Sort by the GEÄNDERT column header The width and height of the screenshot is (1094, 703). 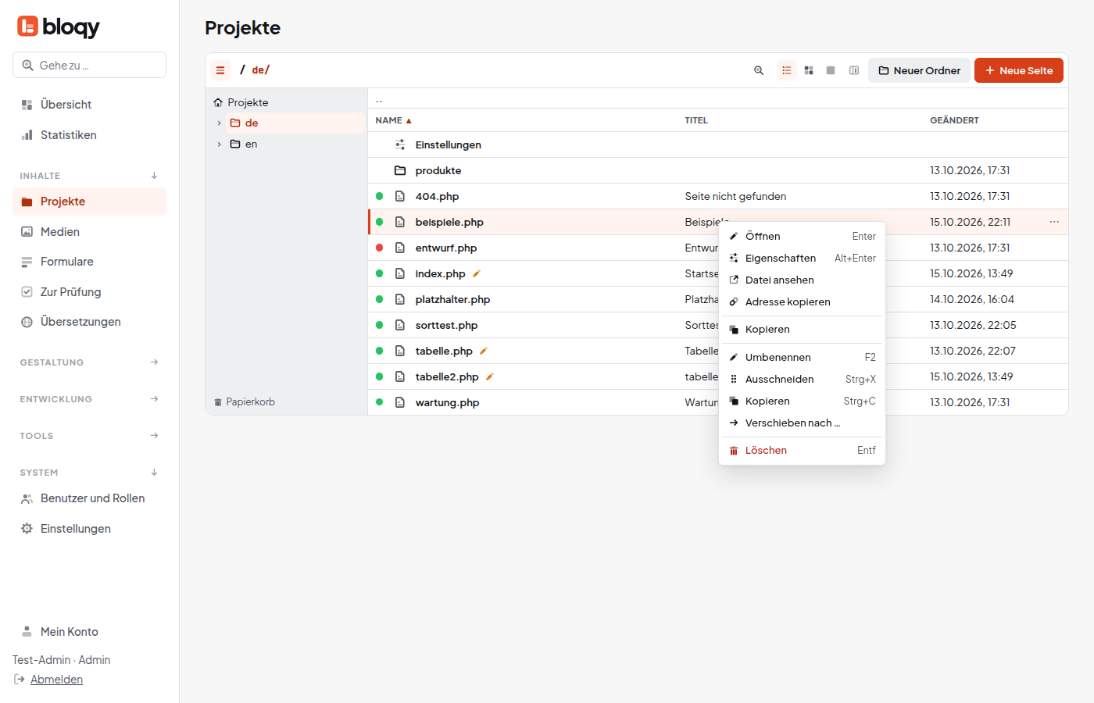(x=954, y=120)
